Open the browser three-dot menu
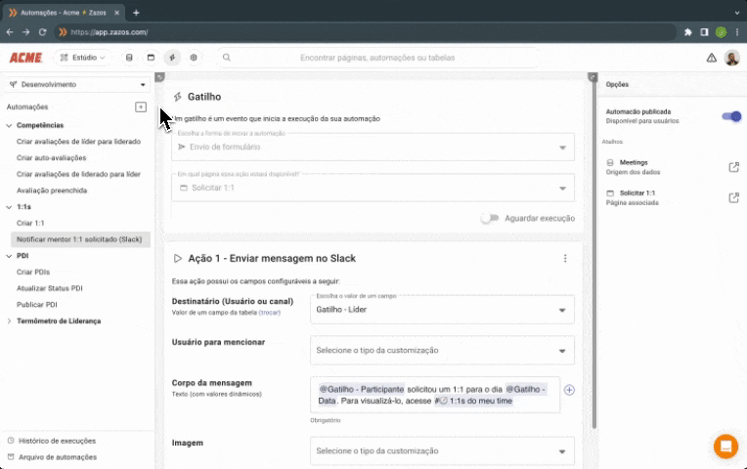Screen dimensions: 747x469 pos(737,32)
